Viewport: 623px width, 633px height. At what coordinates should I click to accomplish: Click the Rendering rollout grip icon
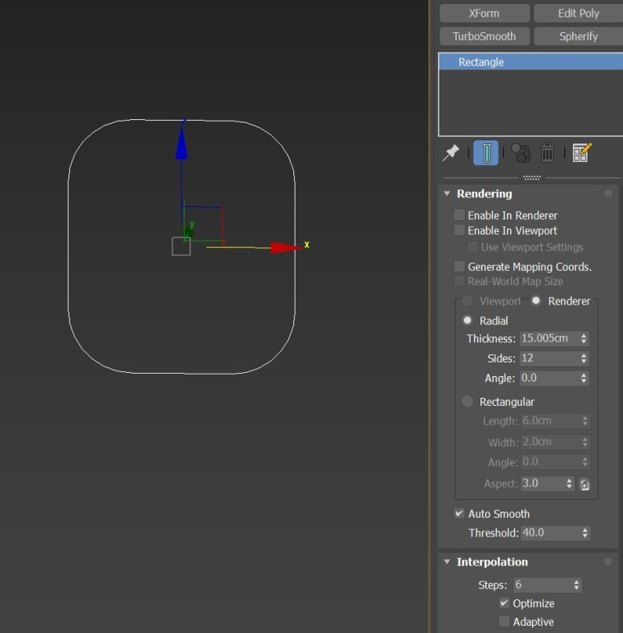[x=608, y=194]
